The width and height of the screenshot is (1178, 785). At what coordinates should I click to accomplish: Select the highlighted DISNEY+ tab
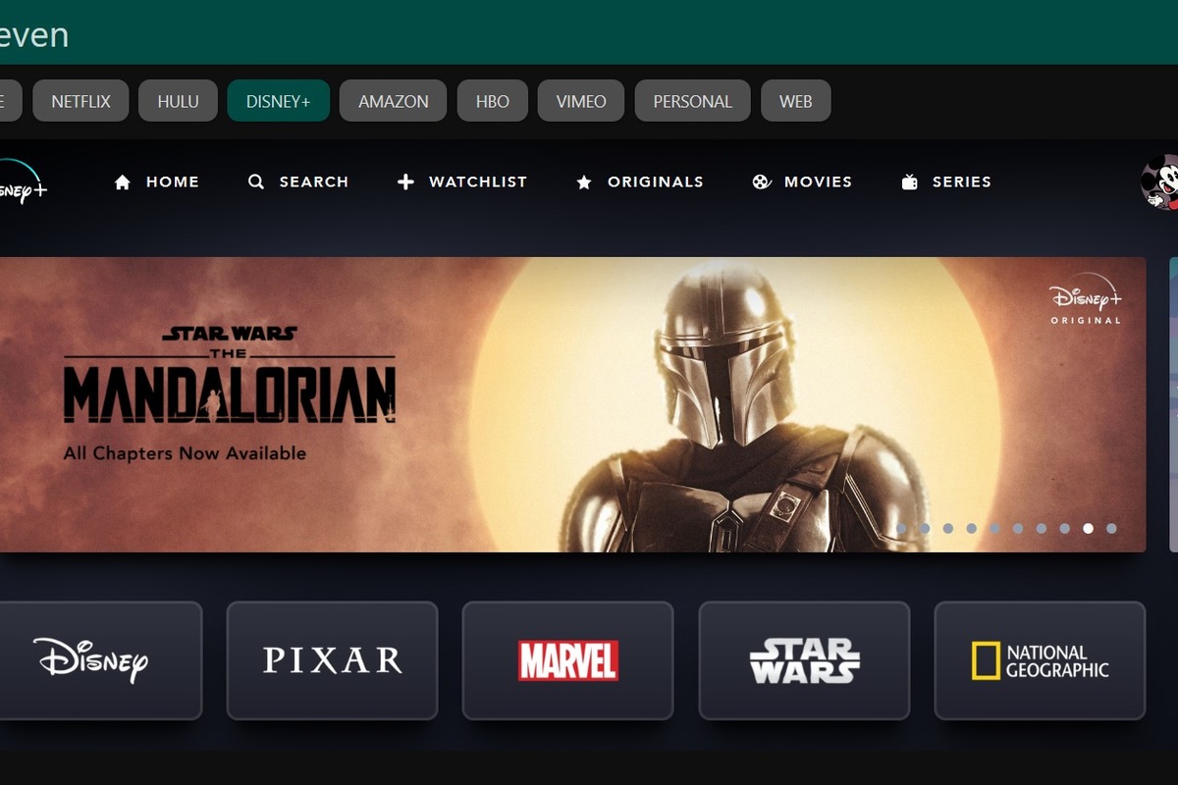(x=278, y=101)
